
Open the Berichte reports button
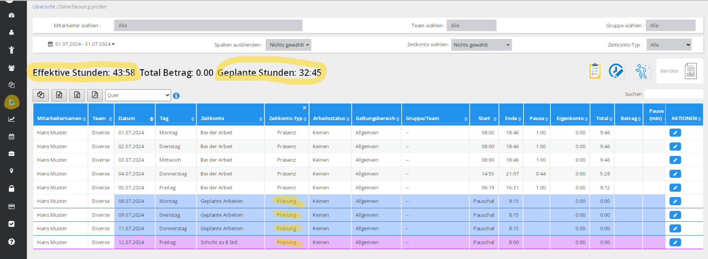679,71
